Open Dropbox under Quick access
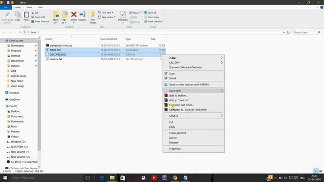 16,51
